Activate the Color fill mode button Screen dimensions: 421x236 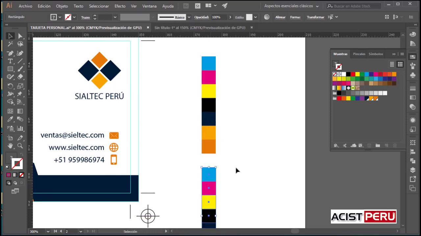9,175
